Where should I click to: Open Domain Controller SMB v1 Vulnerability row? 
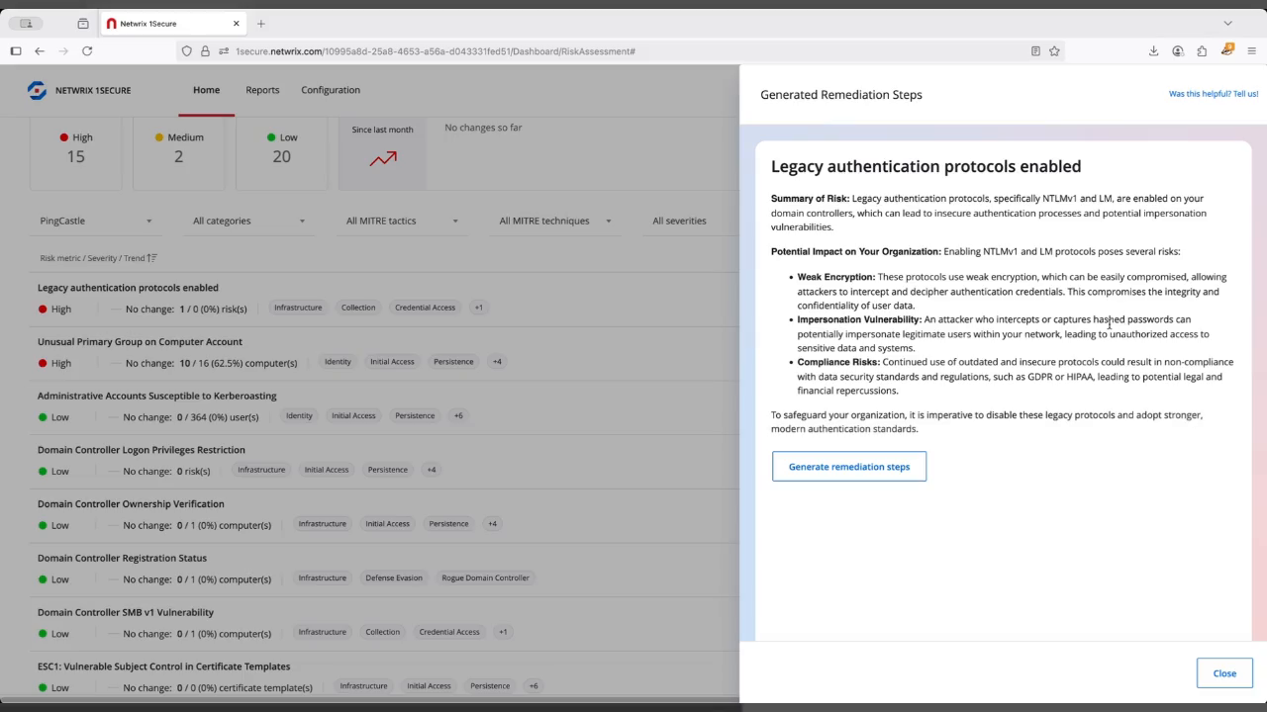click(126, 612)
